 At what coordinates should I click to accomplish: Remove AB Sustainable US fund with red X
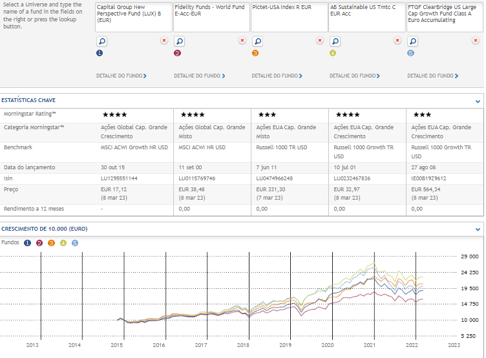[397, 40]
